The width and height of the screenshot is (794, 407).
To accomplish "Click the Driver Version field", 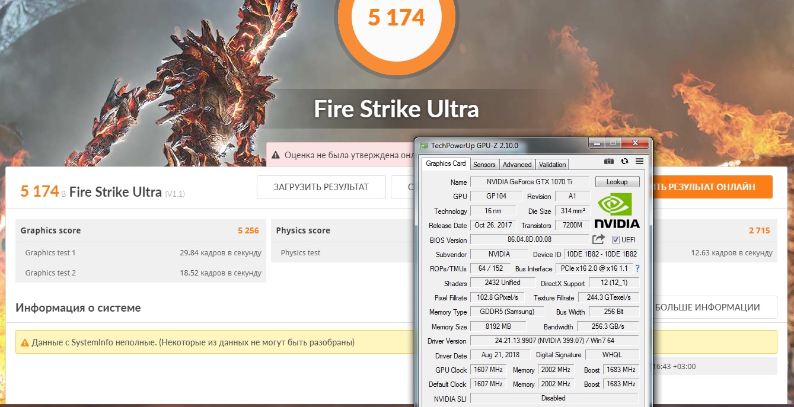I will click(x=554, y=341).
